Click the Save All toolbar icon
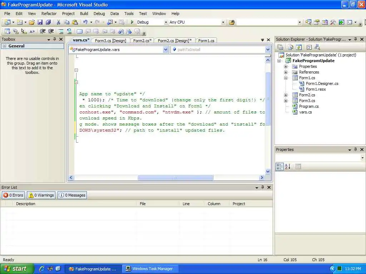Image resolution: width=366 pixels, height=274 pixels. click(x=48, y=22)
